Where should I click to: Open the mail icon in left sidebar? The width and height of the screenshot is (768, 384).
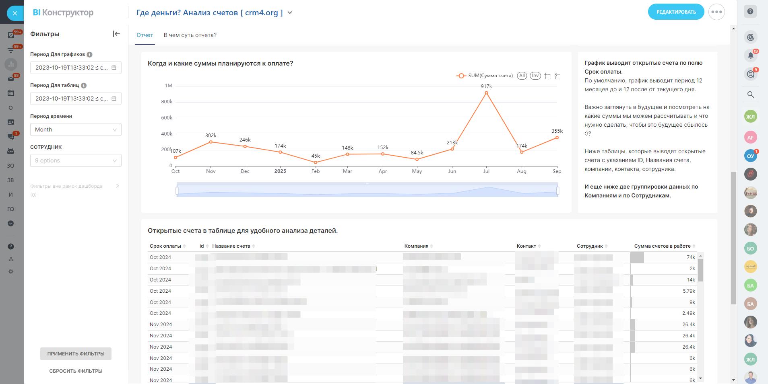[x=11, y=78]
